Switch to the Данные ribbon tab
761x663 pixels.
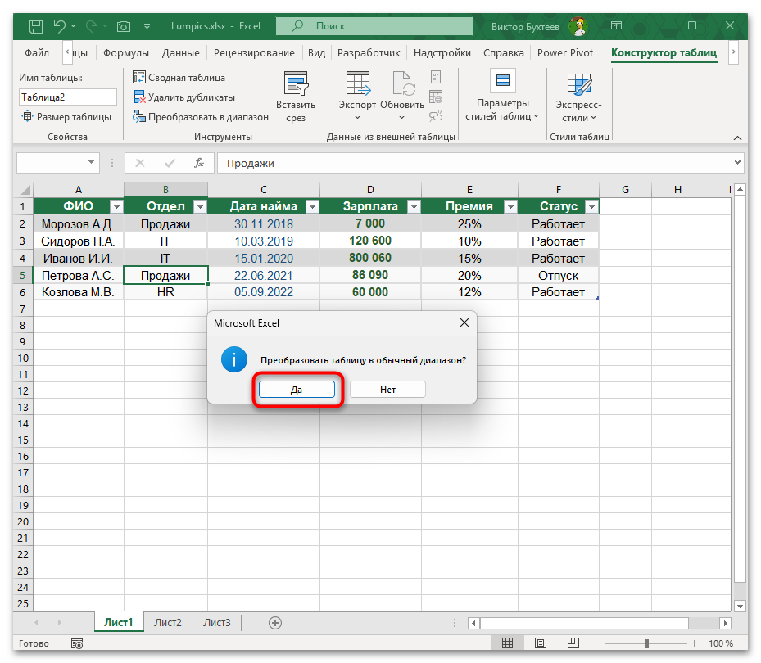(179, 52)
